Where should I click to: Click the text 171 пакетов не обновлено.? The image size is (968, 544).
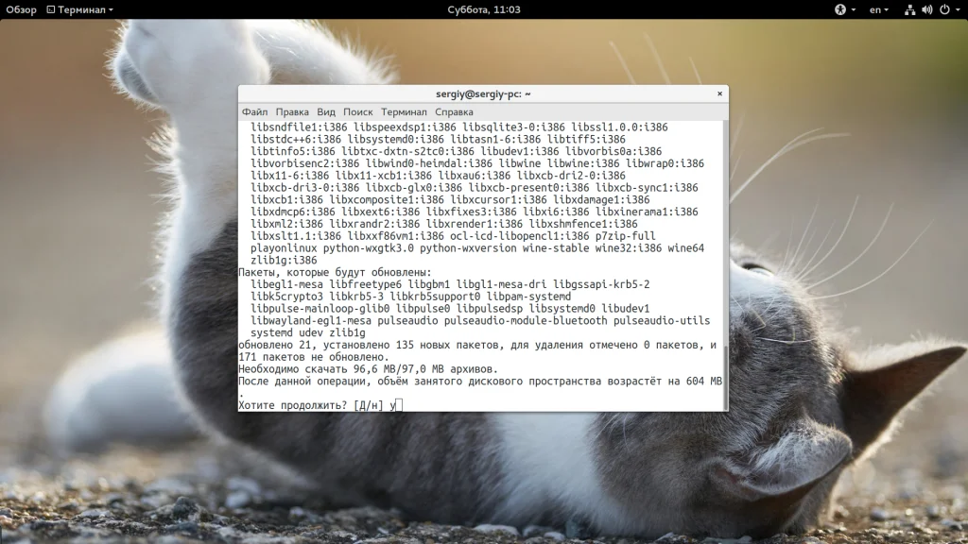click(x=314, y=357)
